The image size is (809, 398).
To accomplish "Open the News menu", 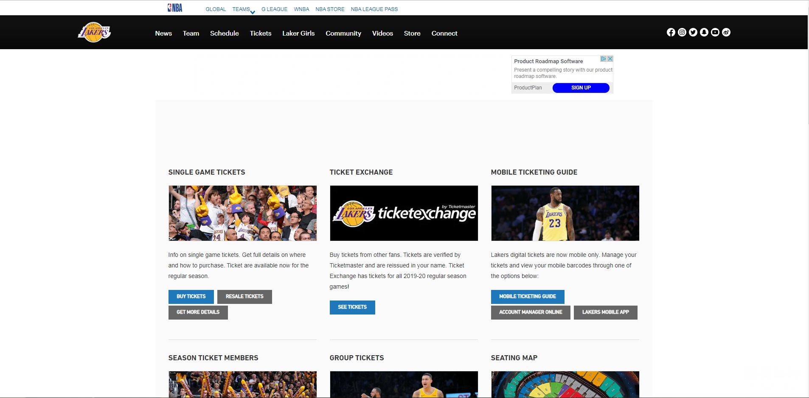I will (x=163, y=33).
